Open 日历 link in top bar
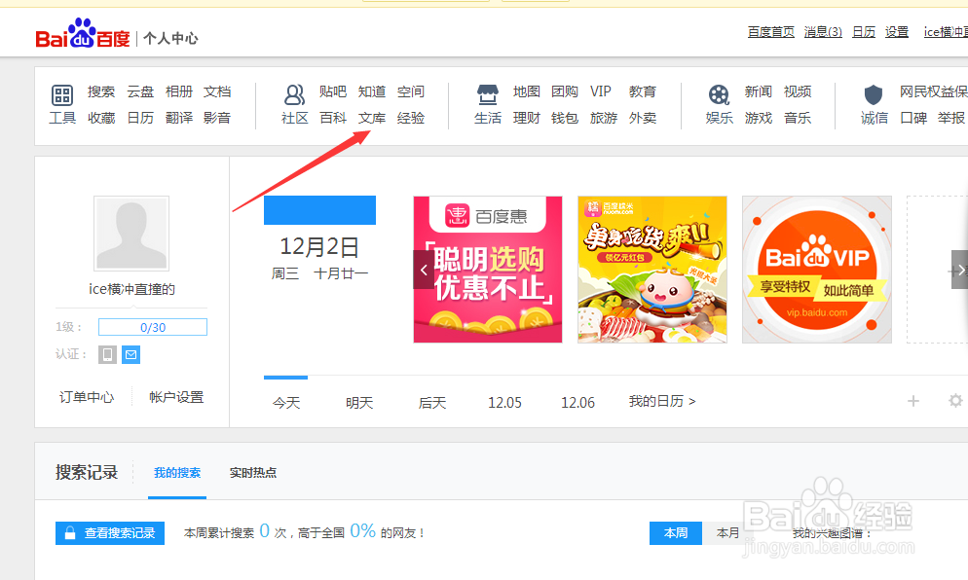The width and height of the screenshot is (968, 580). click(x=864, y=32)
